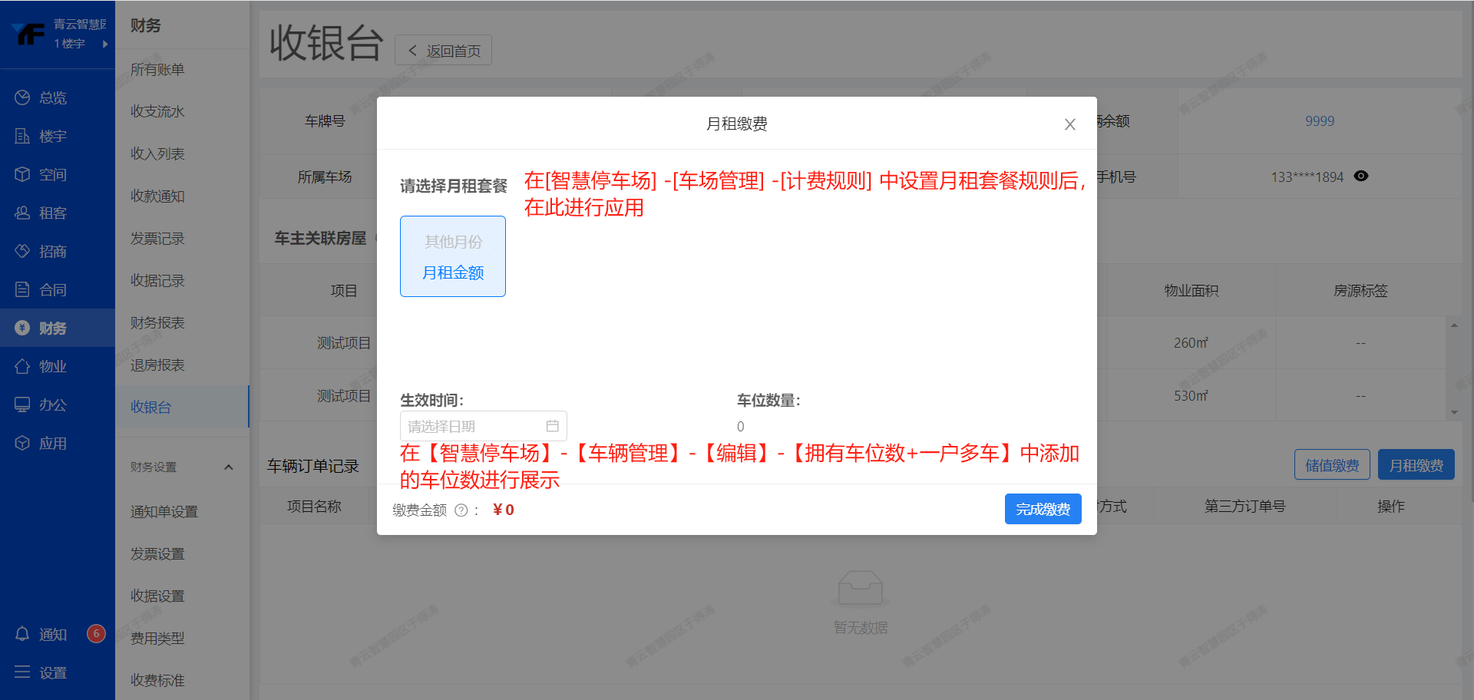Click the 完成缴费 button
This screenshot has height=700, width=1474.
click(1043, 509)
